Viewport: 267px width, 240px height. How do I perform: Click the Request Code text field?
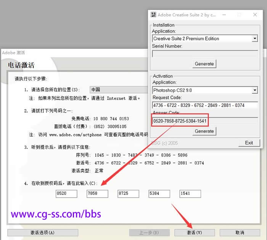pyautogui.click(x=205, y=105)
